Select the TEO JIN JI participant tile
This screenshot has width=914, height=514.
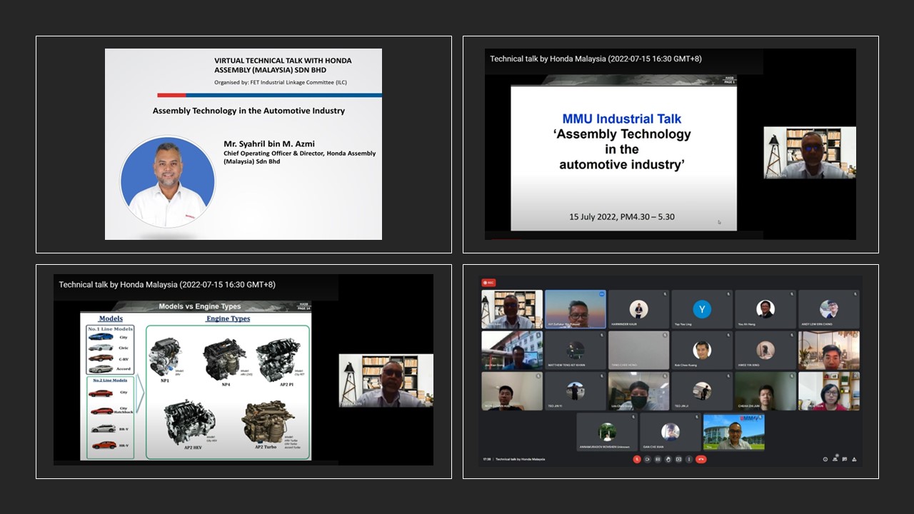click(702, 391)
